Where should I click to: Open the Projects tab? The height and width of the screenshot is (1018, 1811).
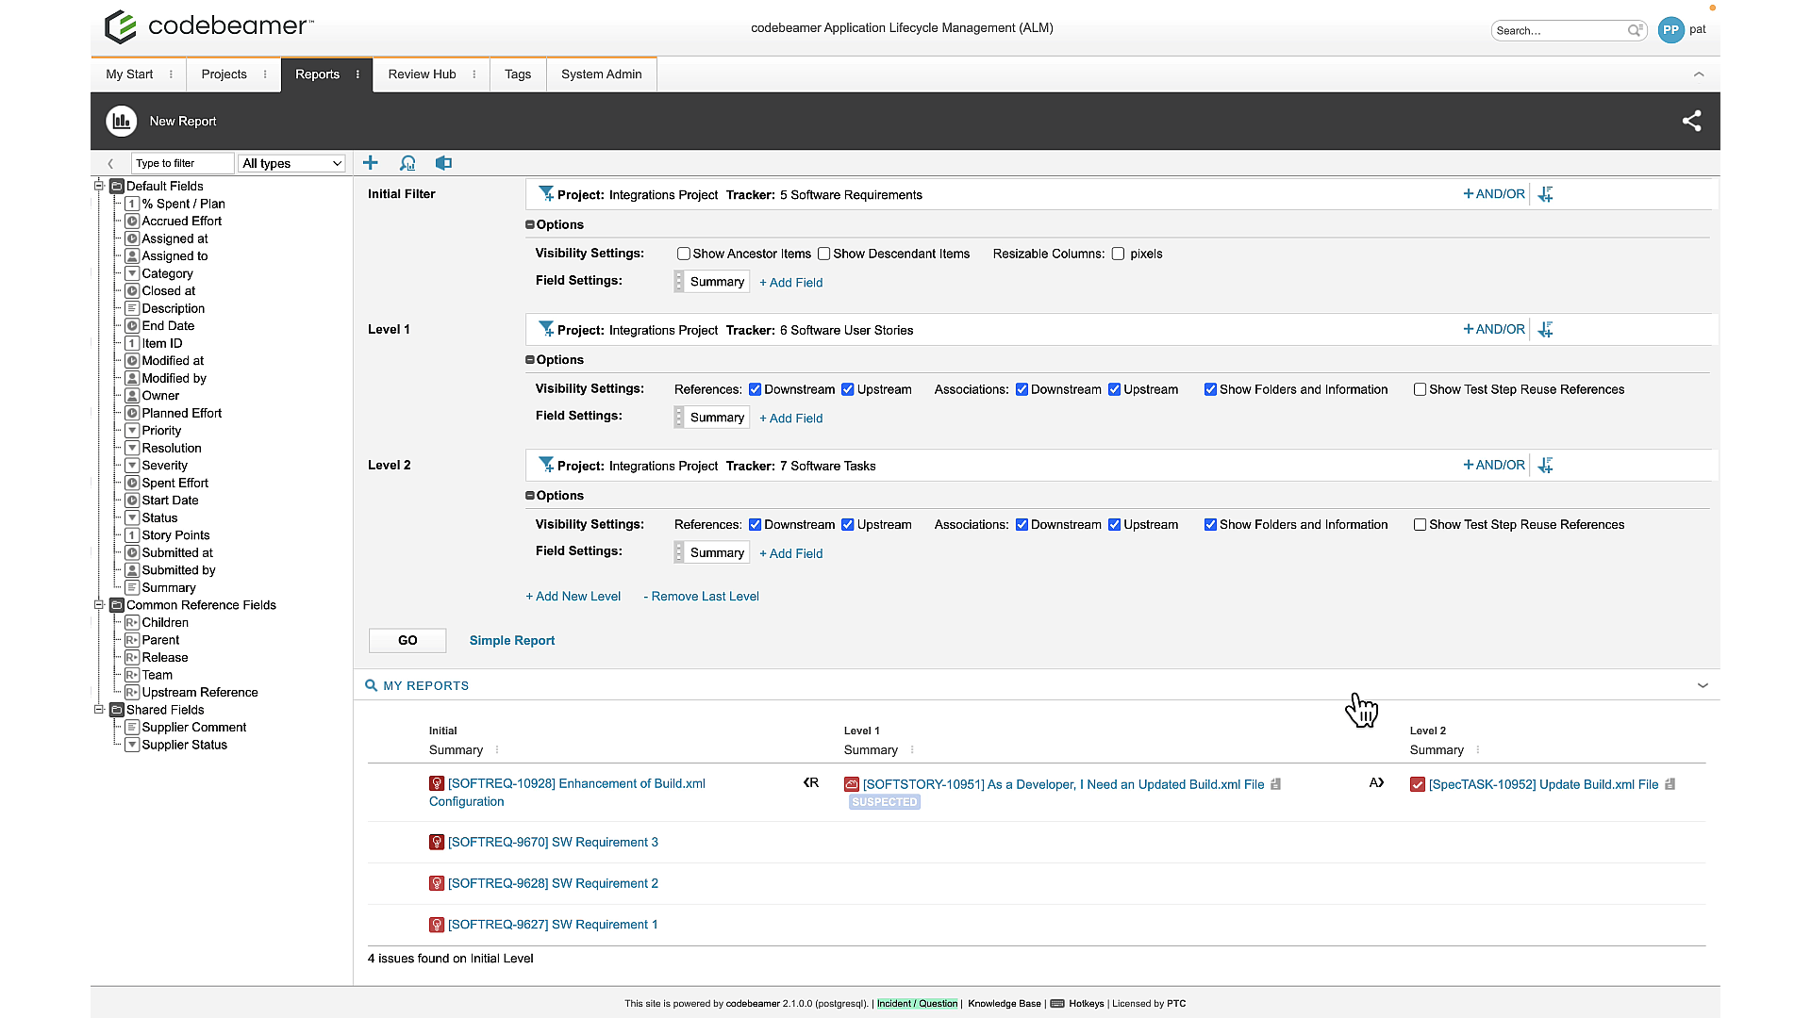click(224, 74)
